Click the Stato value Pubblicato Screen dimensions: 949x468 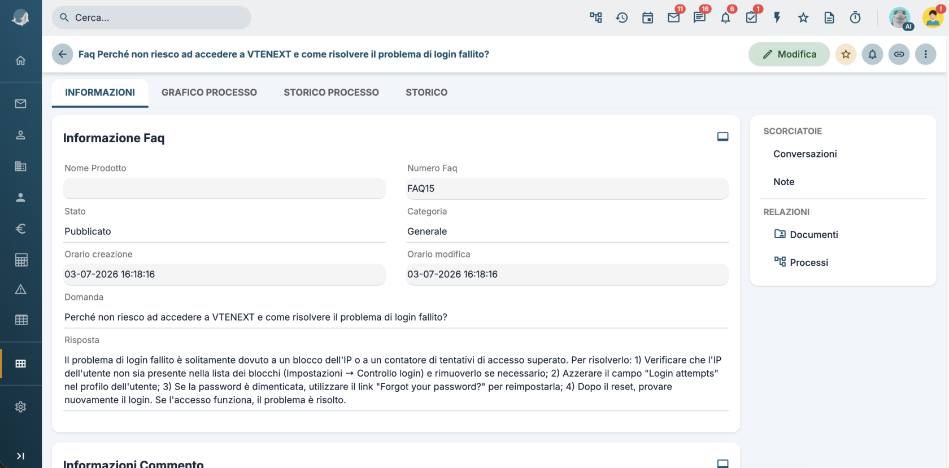88,231
